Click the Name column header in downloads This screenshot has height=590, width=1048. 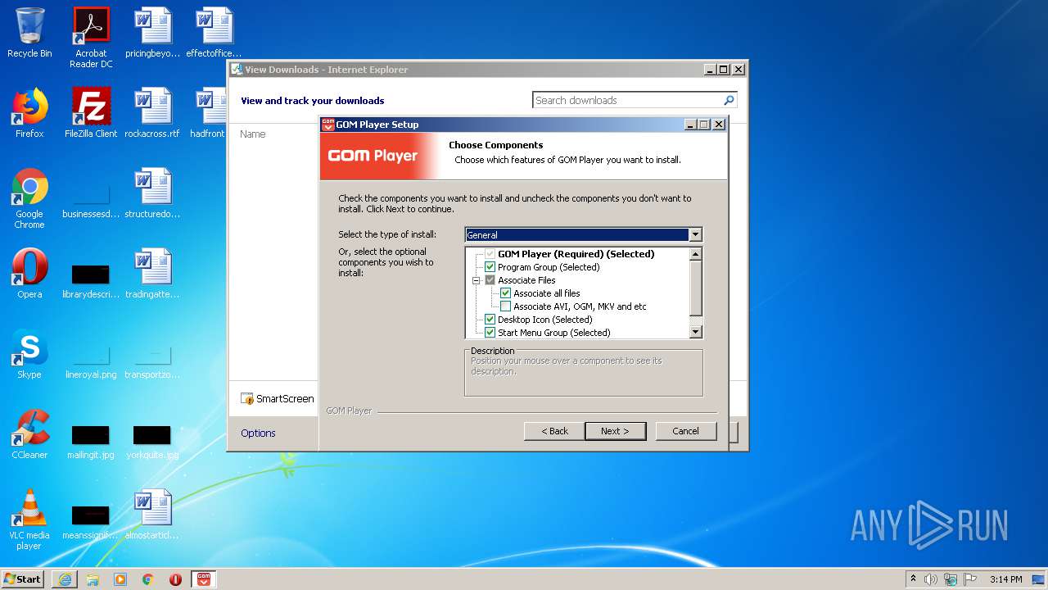click(253, 134)
